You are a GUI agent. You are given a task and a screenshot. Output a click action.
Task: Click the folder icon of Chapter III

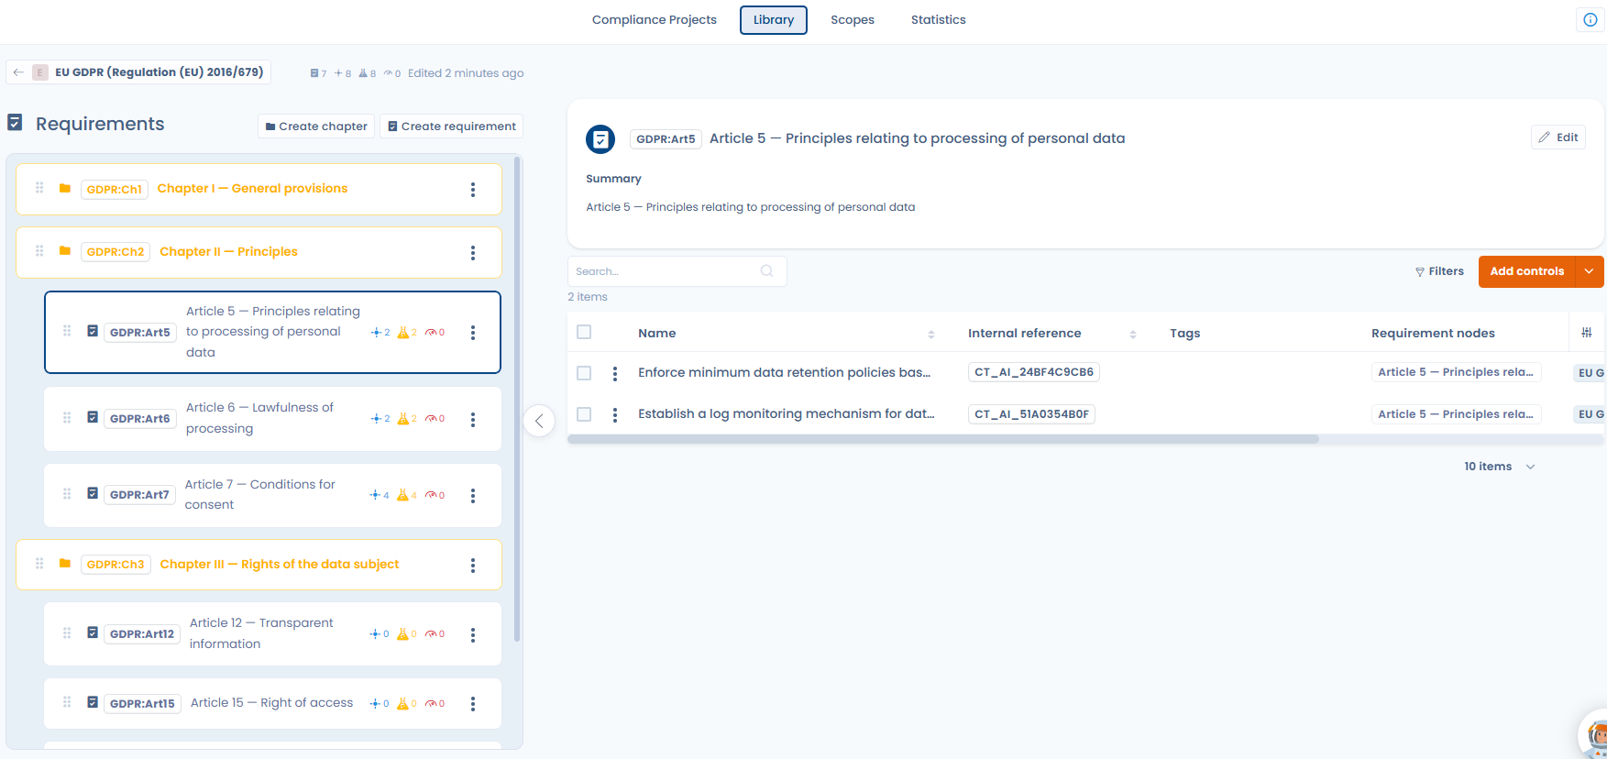coord(65,564)
